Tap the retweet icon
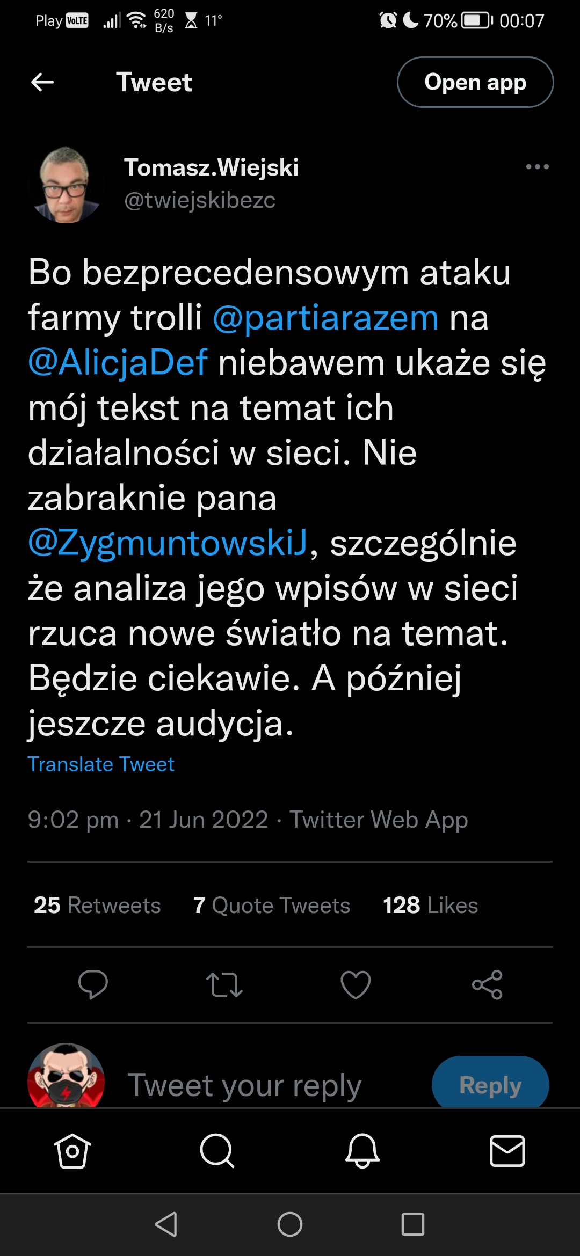 click(x=224, y=984)
